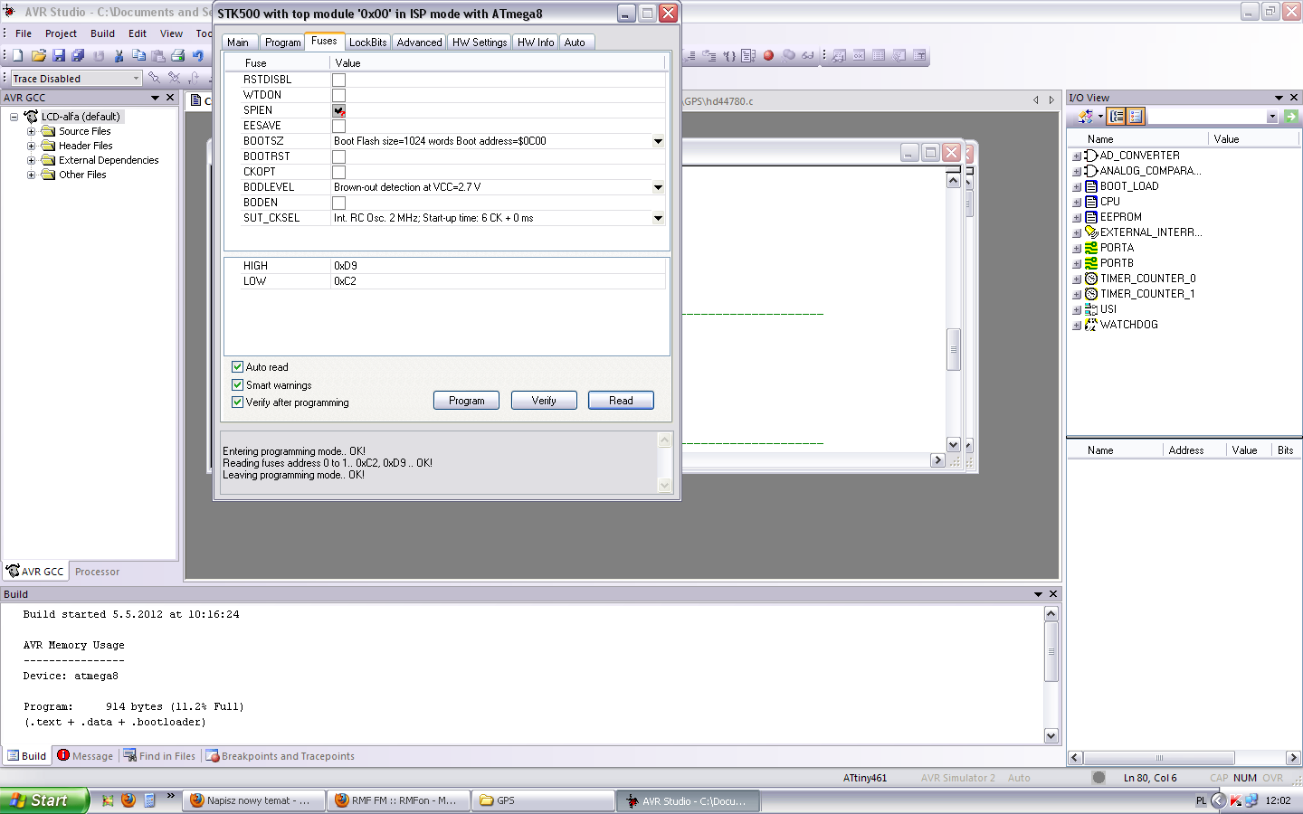Image resolution: width=1303 pixels, height=814 pixels.
Task: Open Firefox from the quick launch bar
Action: tap(128, 800)
